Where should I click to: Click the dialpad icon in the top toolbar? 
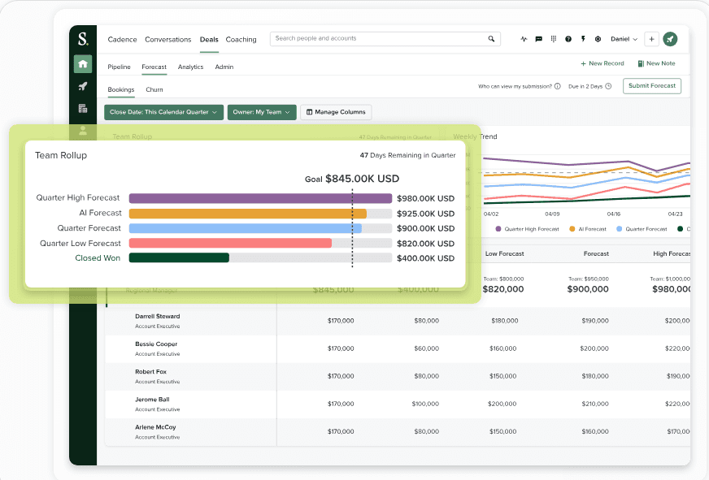pos(554,38)
